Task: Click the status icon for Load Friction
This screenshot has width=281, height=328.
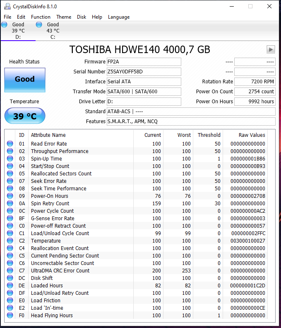Action: tap(10, 300)
